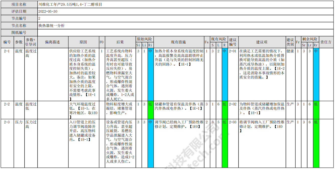Click recommendation number 2-03
Screen dimensions: 335x169
233,143
